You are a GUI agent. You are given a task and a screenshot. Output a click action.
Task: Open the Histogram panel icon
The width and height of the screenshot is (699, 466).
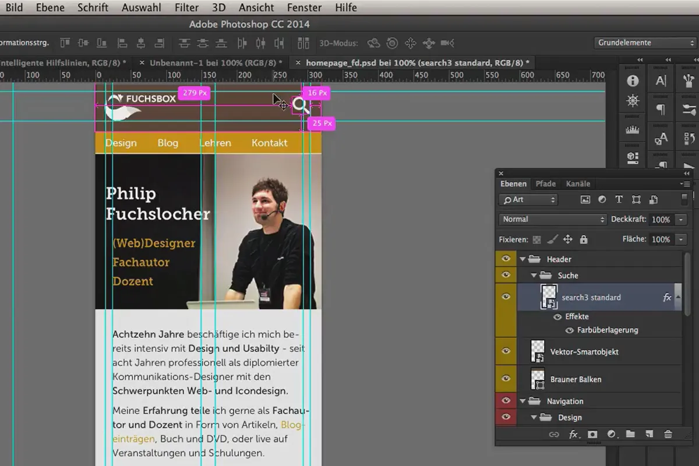tap(633, 129)
